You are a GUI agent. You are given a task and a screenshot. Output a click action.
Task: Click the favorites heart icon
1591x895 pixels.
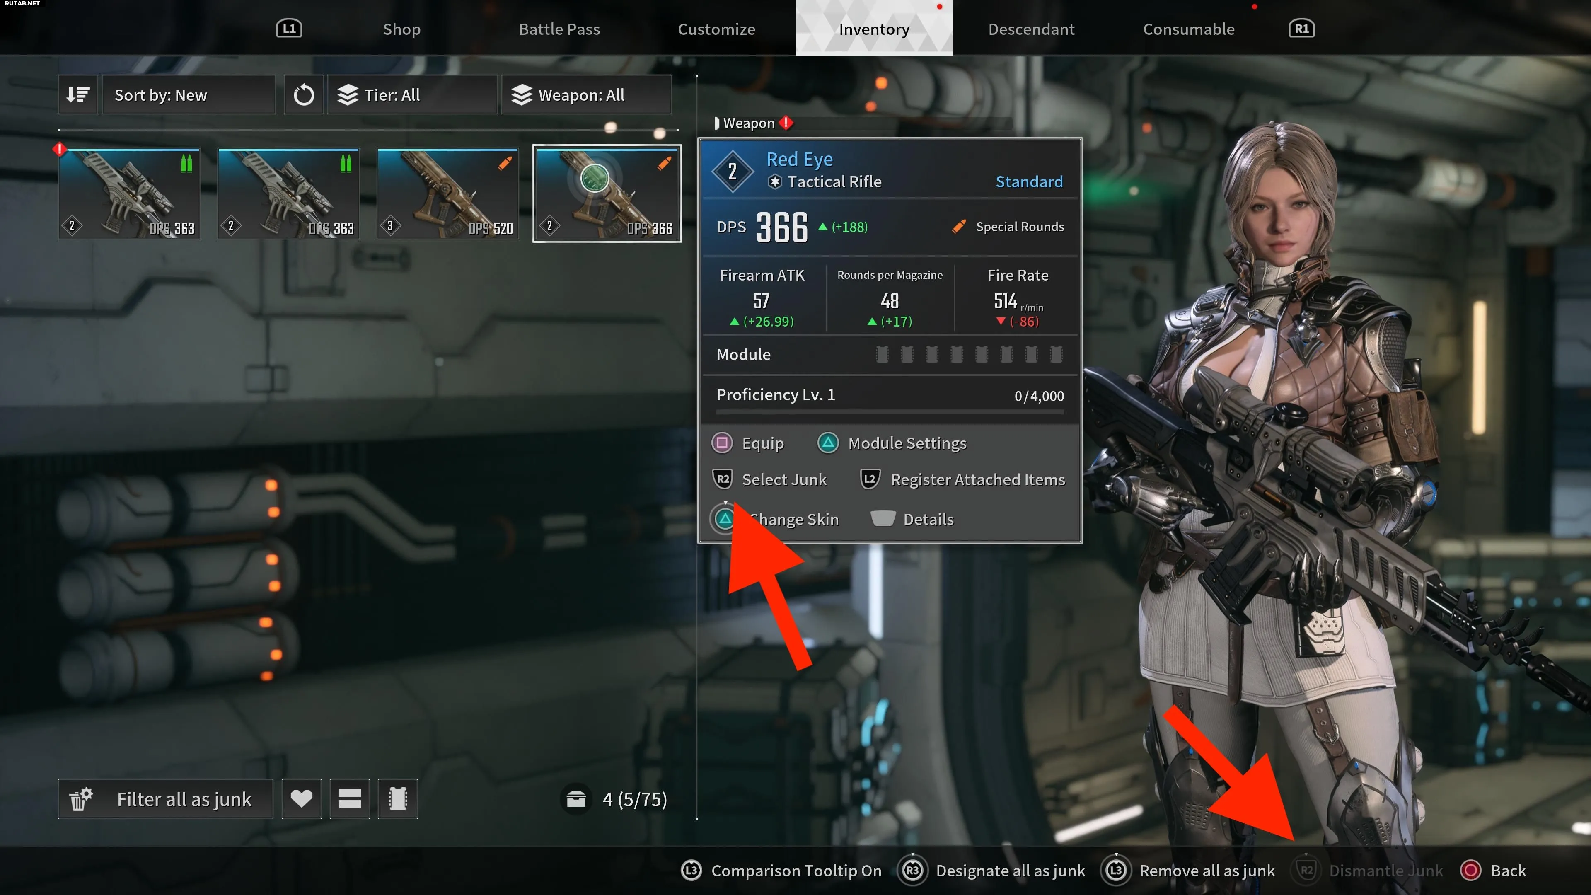302,799
